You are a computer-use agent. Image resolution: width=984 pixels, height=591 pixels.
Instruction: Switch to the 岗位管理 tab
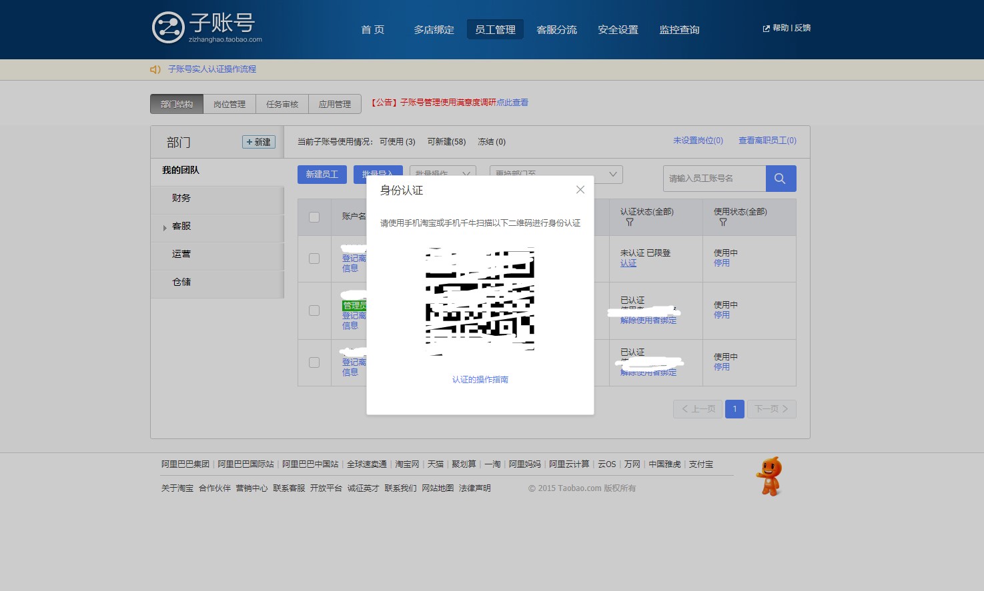pyautogui.click(x=229, y=104)
